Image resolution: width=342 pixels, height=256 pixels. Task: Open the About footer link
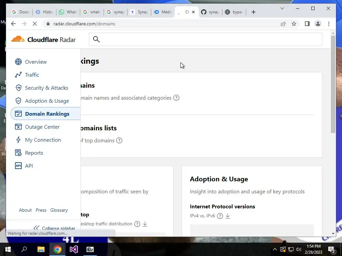coord(25,210)
